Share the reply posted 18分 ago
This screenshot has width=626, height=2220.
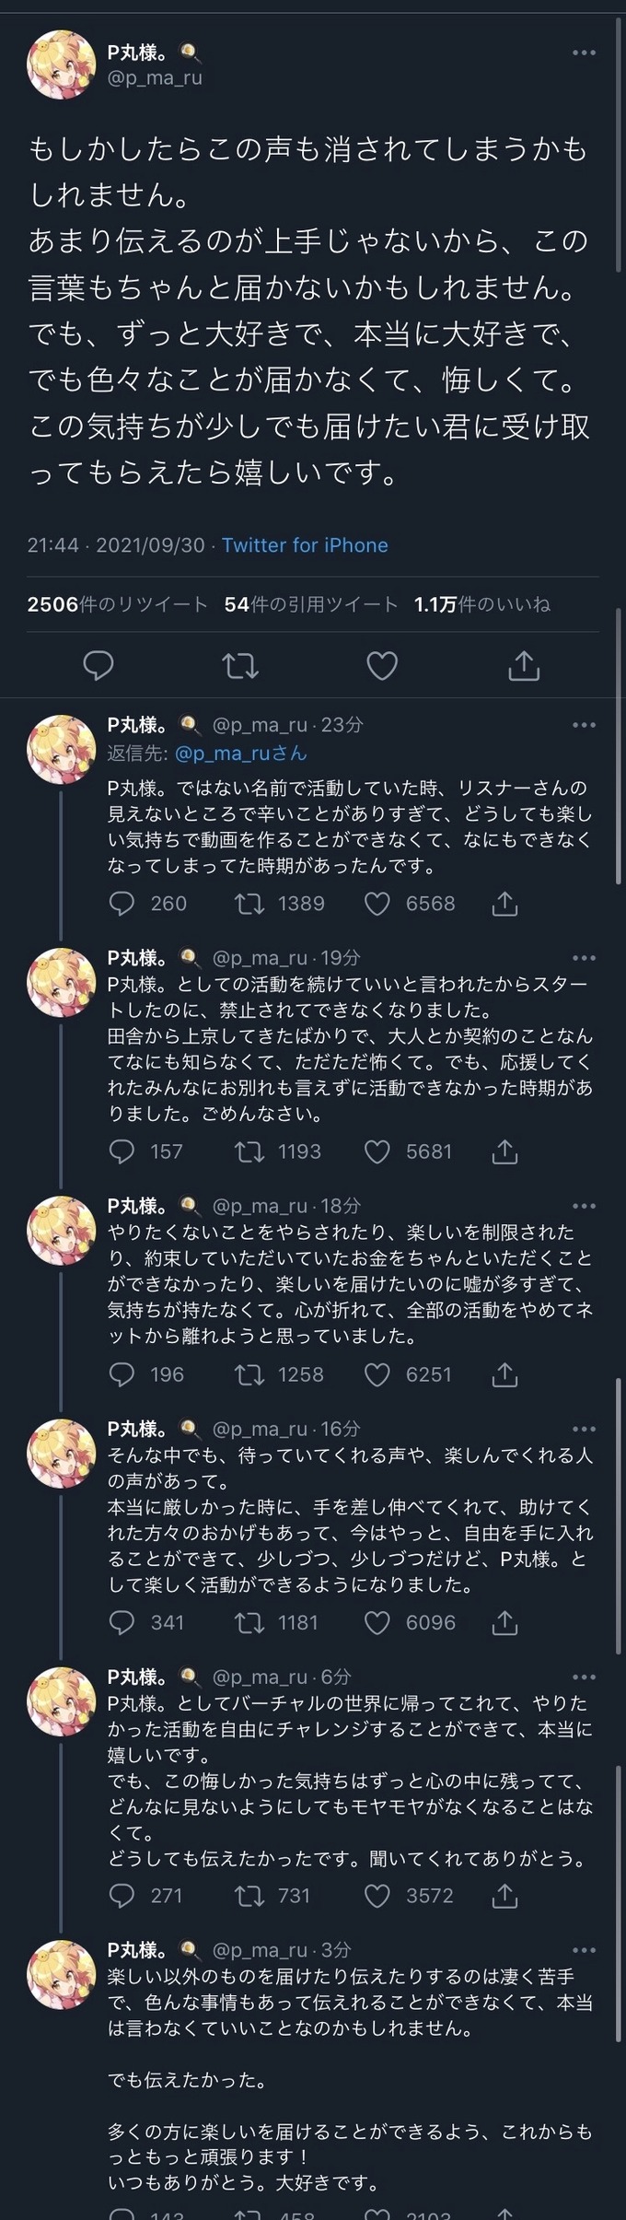tap(504, 1374)
